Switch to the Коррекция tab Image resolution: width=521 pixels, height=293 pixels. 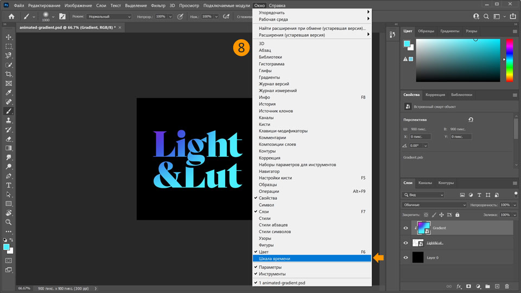tap(435, 94)
